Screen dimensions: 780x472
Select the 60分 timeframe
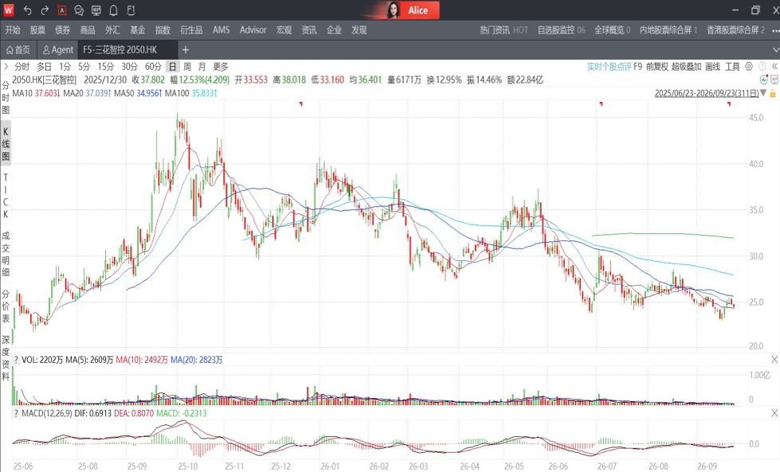[153, 67]
